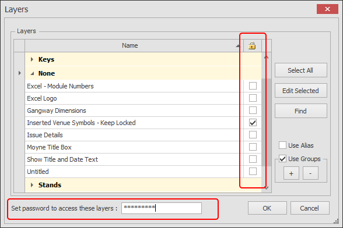The width and height of the screenshot is (343, 228).
Task: Confirm with the OK button
Action: (x=267, y=208)
